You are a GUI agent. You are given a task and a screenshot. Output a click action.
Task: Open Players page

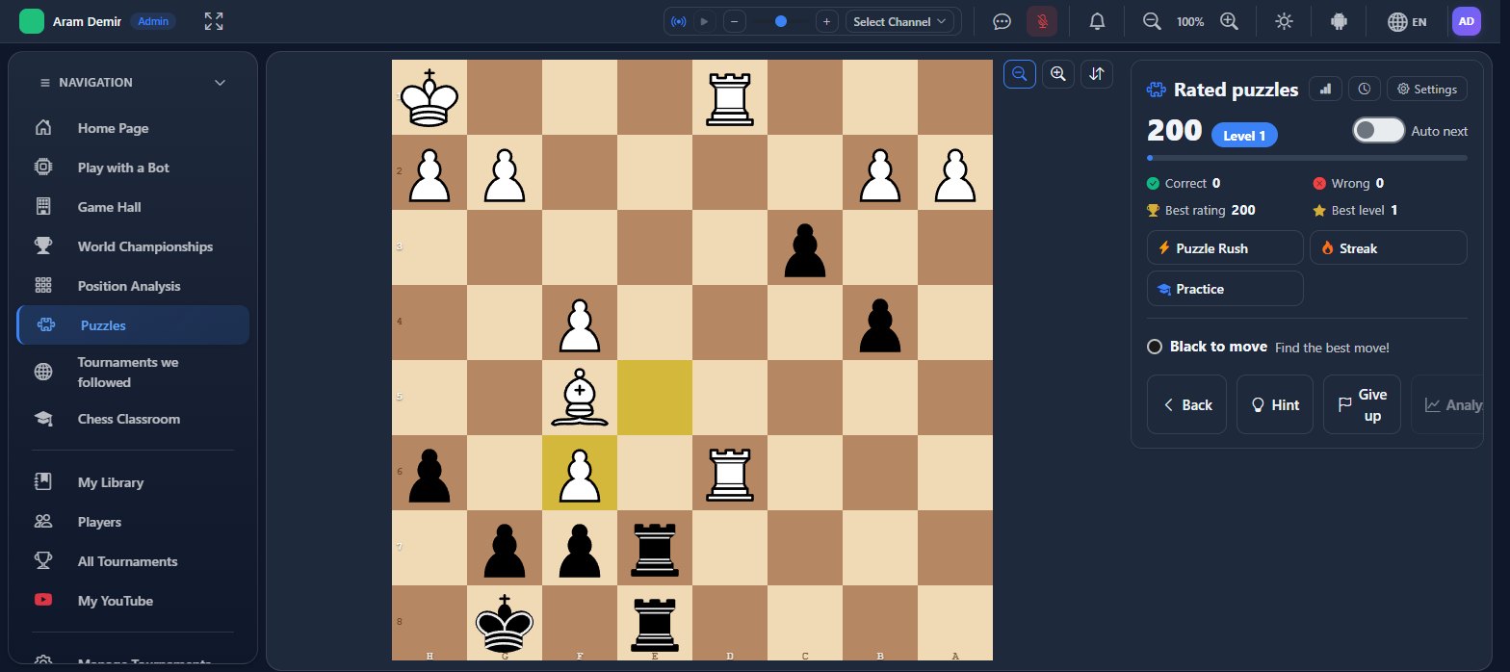[x=133, y=522]
